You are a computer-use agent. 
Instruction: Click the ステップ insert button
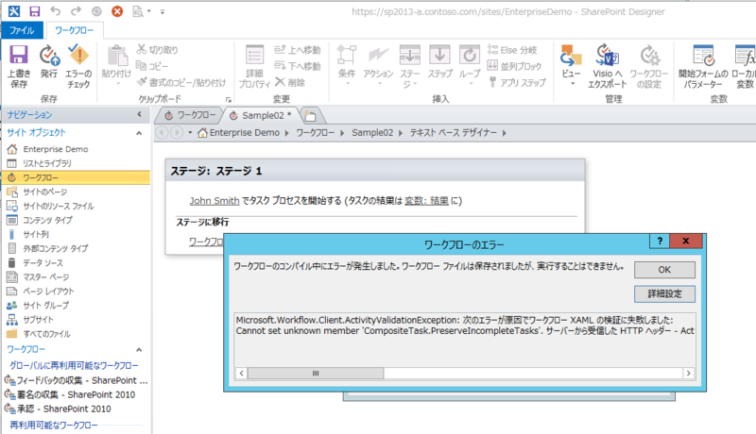tap(439, 61)
